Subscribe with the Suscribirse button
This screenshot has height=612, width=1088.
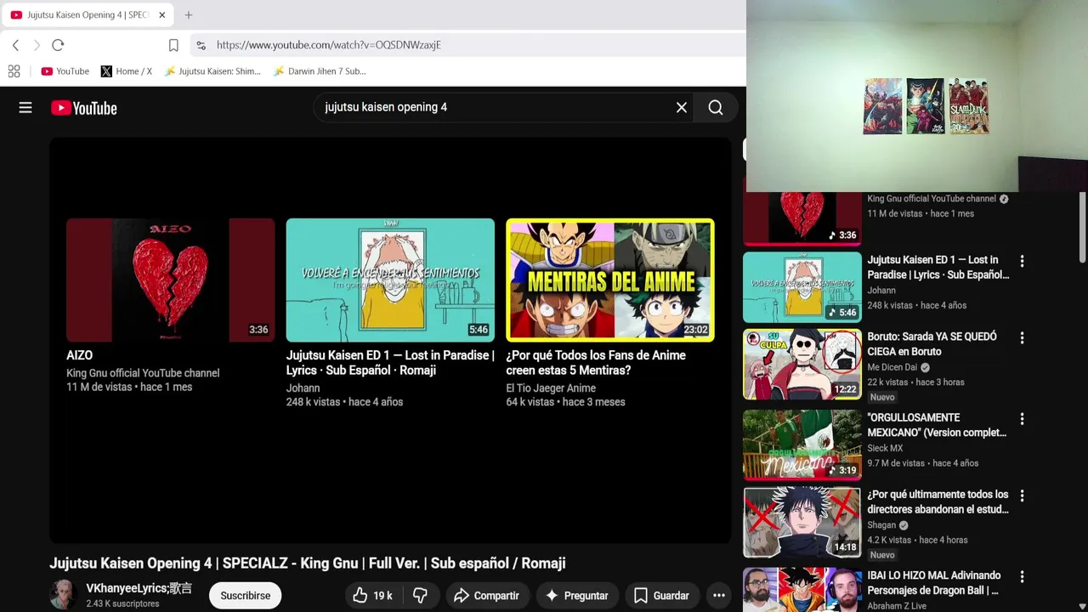[x=246, y=596]
